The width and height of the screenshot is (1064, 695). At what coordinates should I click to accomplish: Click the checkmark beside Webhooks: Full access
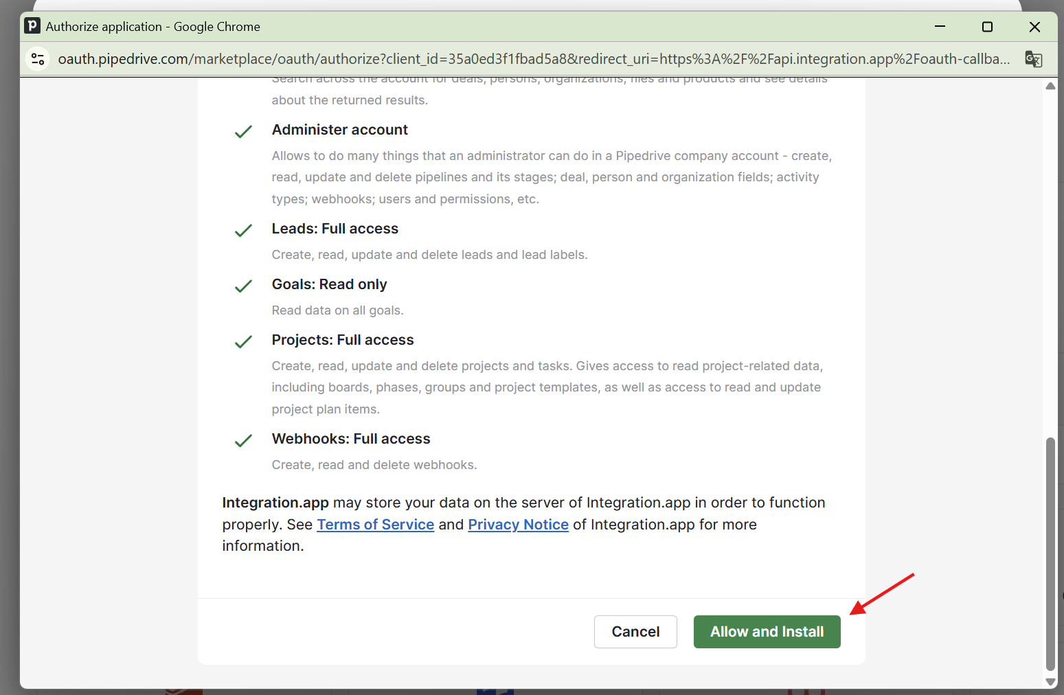click(x=243, y=440)
